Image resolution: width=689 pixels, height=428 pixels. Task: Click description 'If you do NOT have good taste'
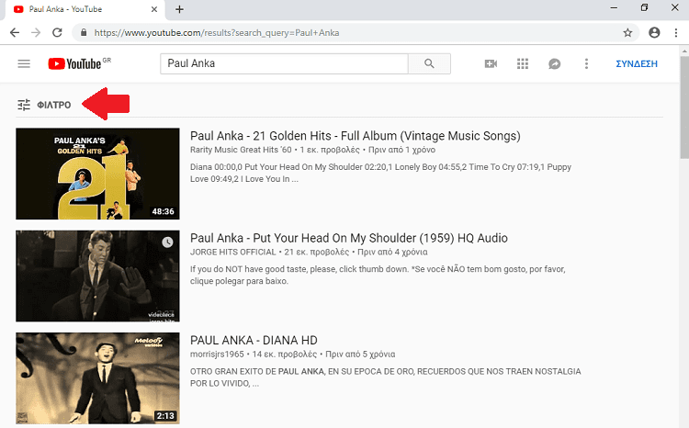(378, 276)
